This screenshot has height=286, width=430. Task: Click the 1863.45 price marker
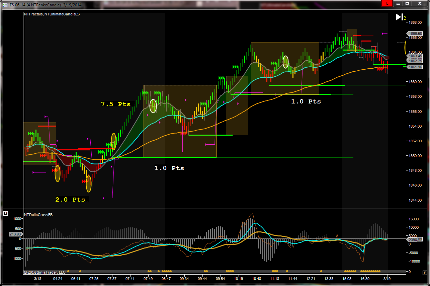pyautogui.click(x=415, y=56)
